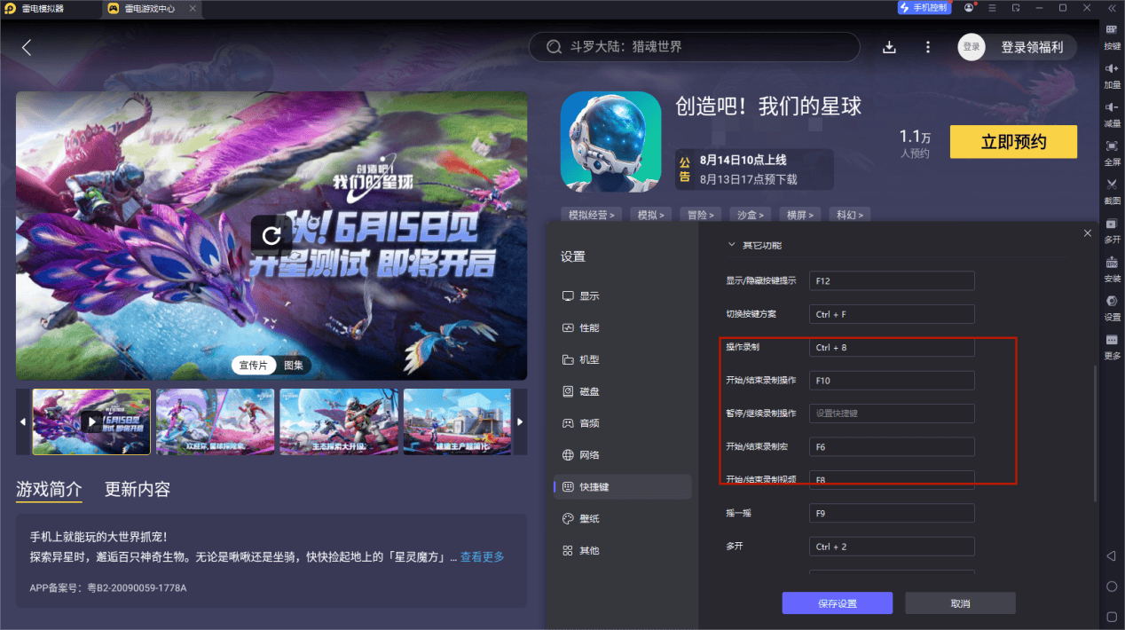Viewport: 1125px width, 630px height.
Task: Click the download manager icon
Action: click(x=889, y=47)
